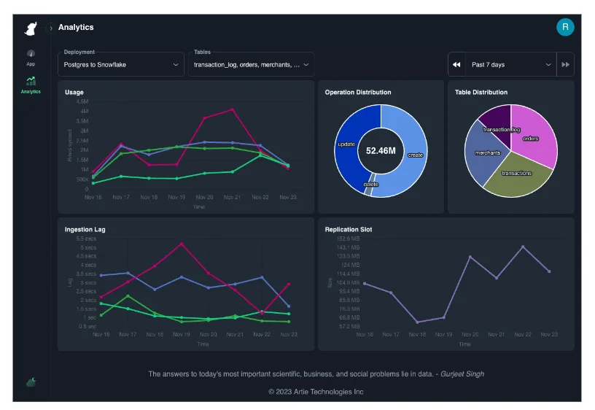595x410 pixels.
Task: Click the 'Operation Distribution' panel title
Action: [x=358, y=92]
